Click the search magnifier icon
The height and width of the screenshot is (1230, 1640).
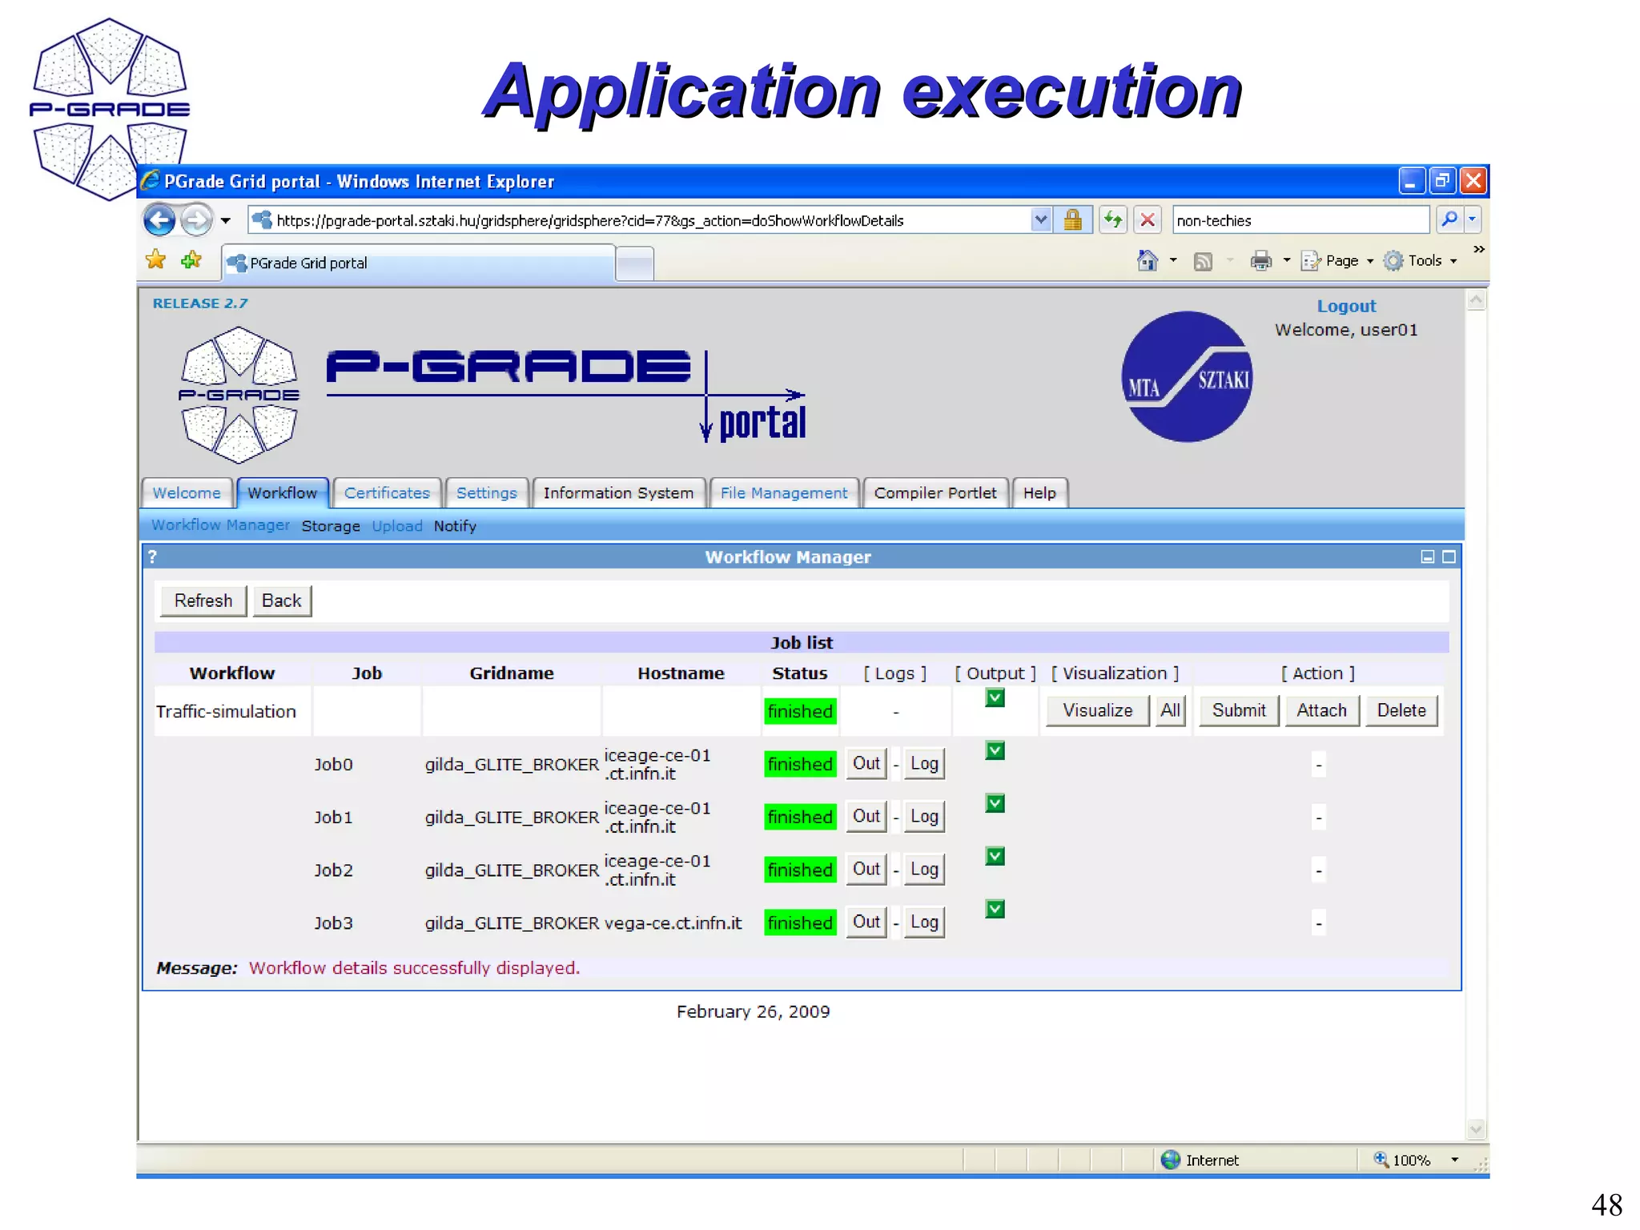point(1449,219)
